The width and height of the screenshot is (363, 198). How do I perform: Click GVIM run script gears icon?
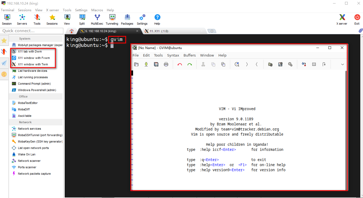[x=290, y=64]
